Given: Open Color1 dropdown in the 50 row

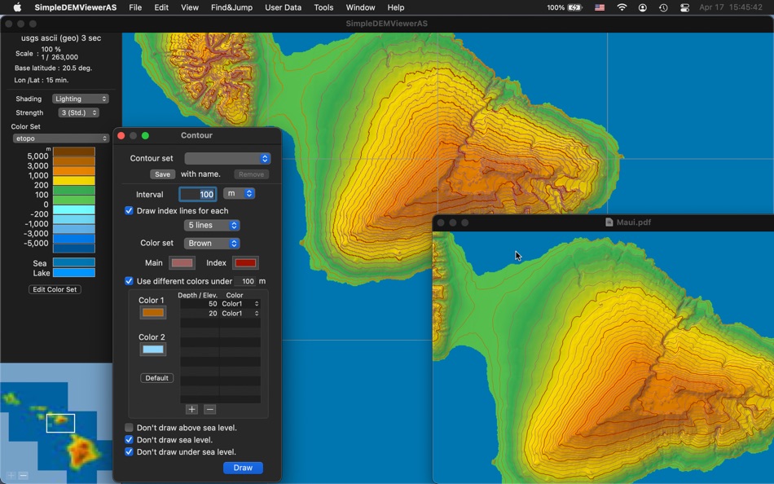Looking at the screenshot, I should (240, 304).
